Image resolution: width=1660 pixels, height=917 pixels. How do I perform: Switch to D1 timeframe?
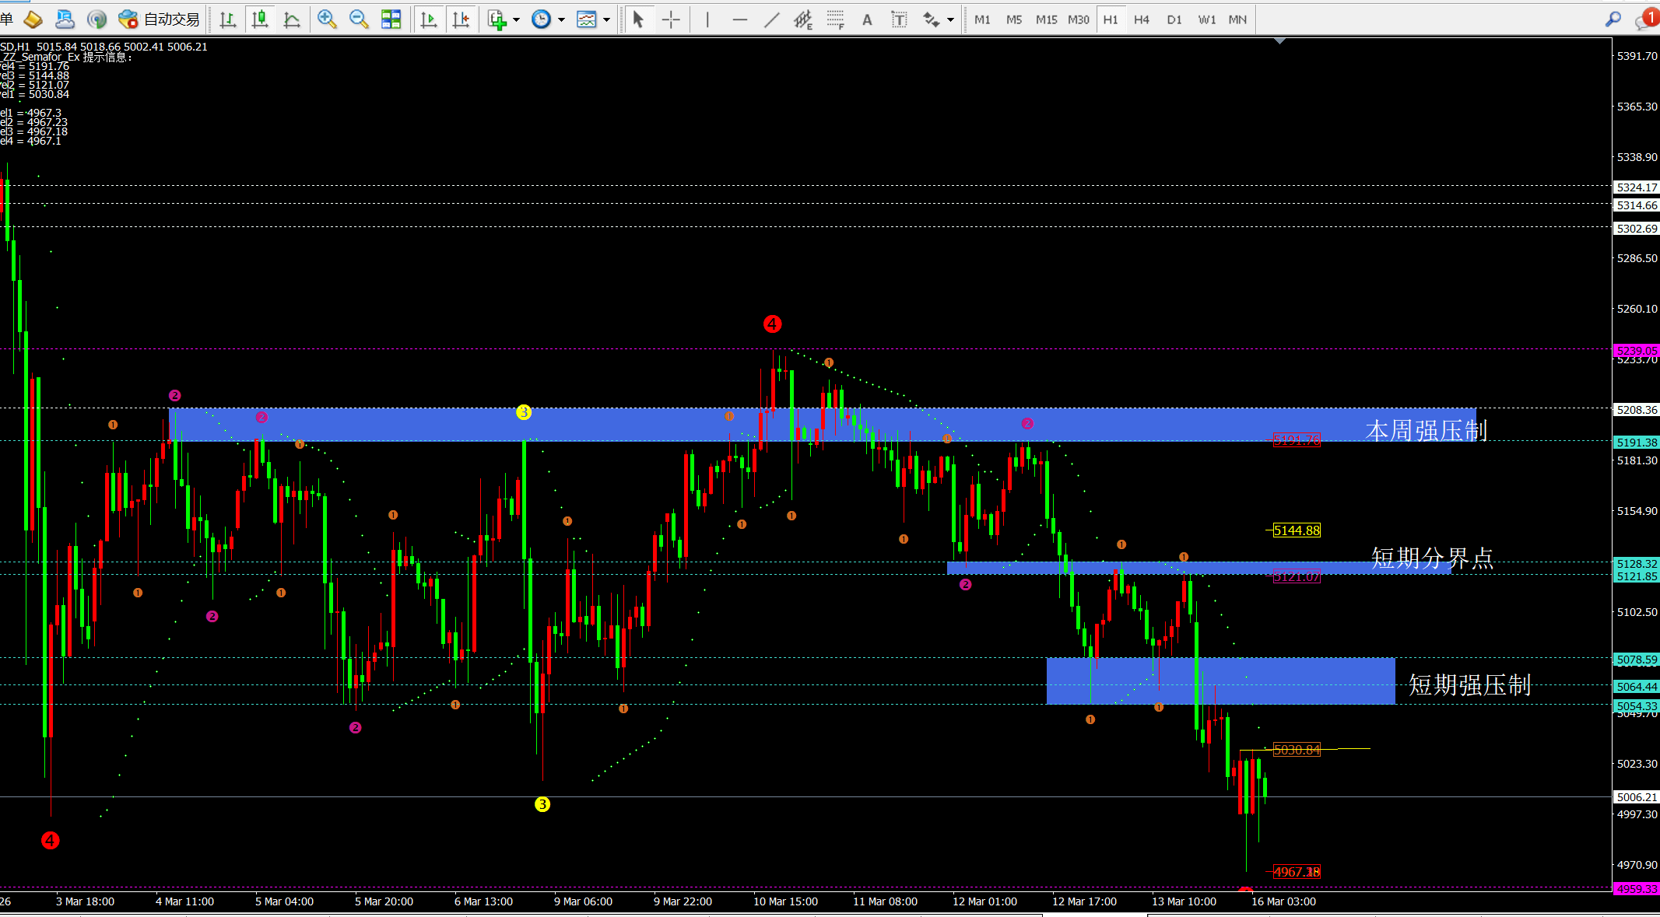(1174, 19)
